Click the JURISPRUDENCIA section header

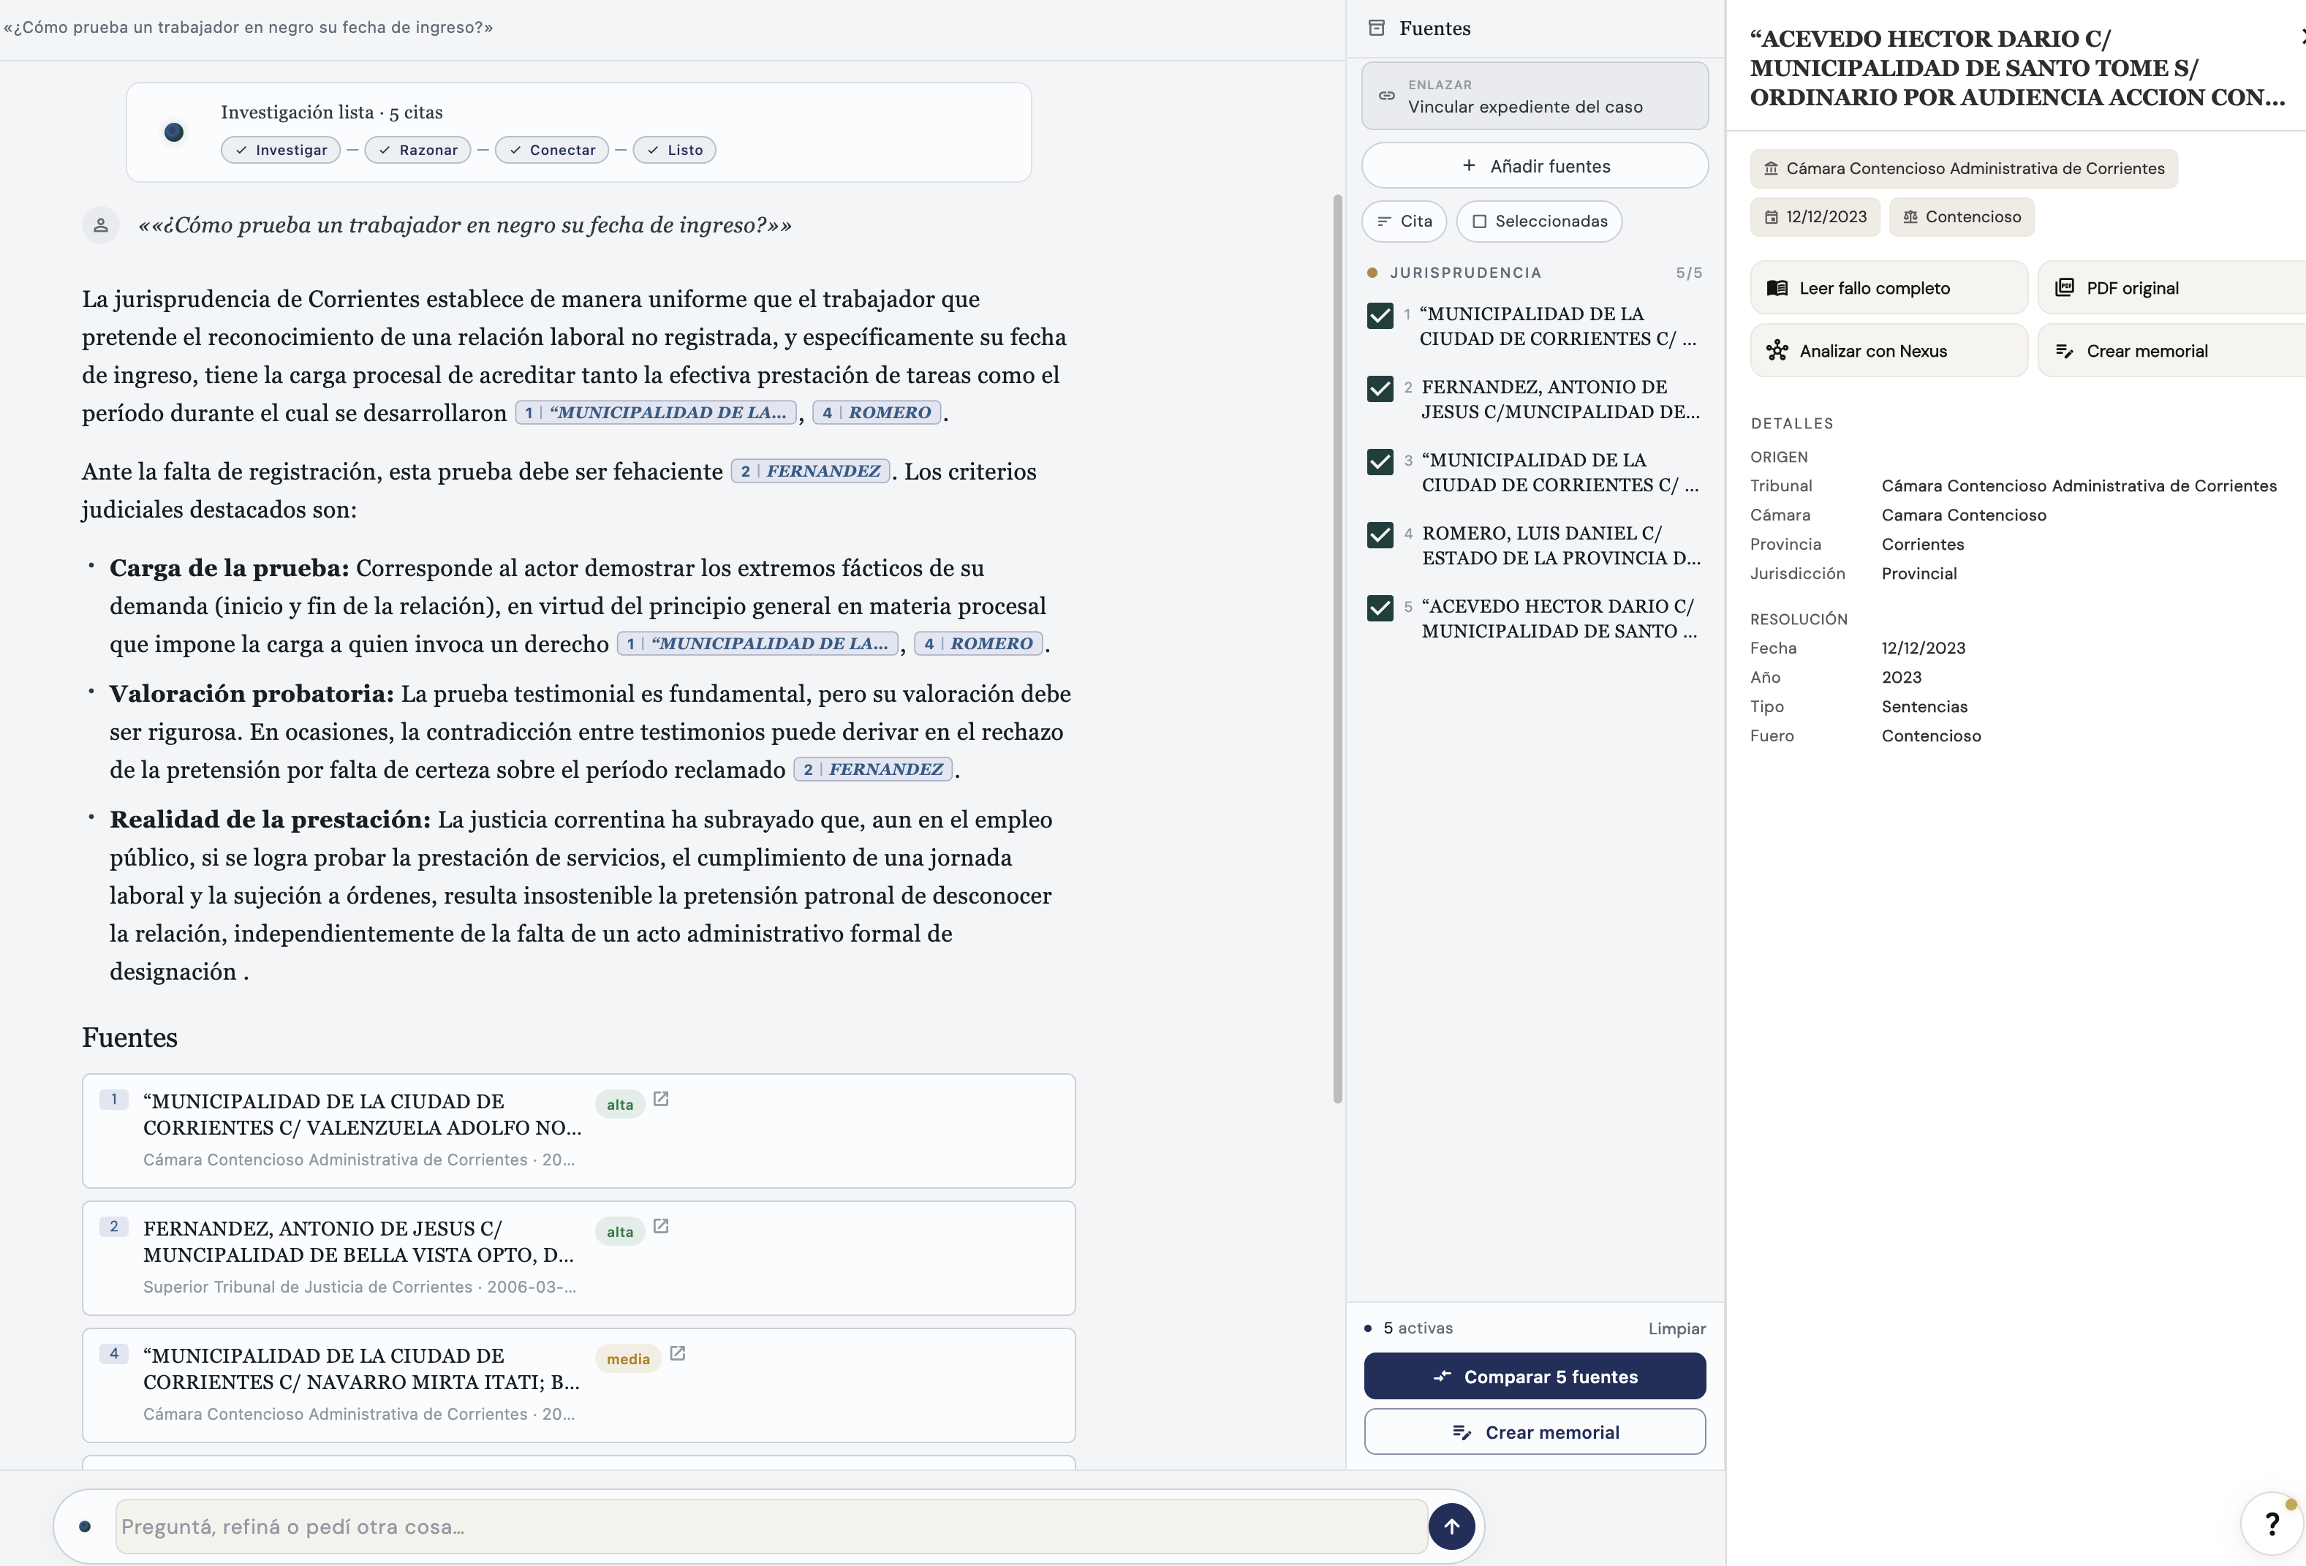[1464, 273]
